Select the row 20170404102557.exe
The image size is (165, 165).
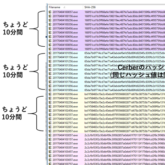pyautogui.click(x=107, y=115)
